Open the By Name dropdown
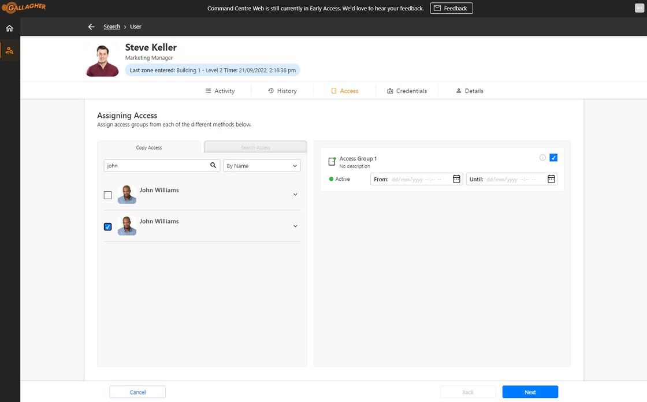The image size is (647, 402). click(262, 165)
